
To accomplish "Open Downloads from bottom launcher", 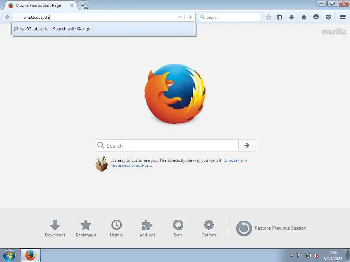I will pyautogui.click(x=55, y=228).
